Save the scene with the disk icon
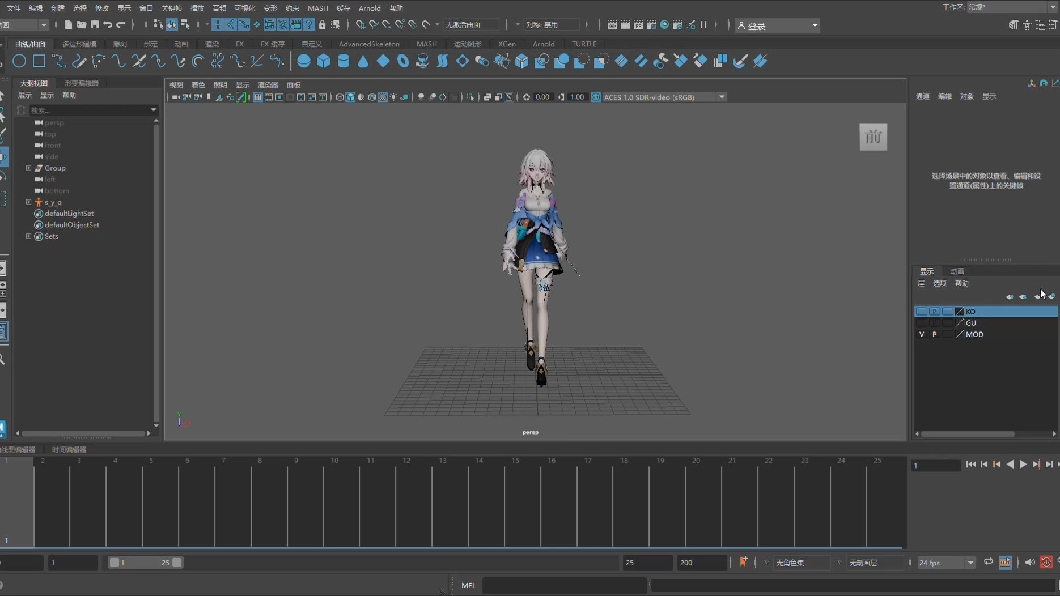The image size is (1060, 596). [x=95, y=25]
